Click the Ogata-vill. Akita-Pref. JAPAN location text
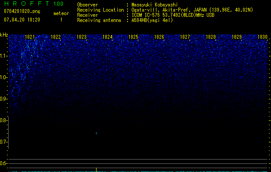Image resolution: width=271 pixels, height=172 pixels. 192,10
